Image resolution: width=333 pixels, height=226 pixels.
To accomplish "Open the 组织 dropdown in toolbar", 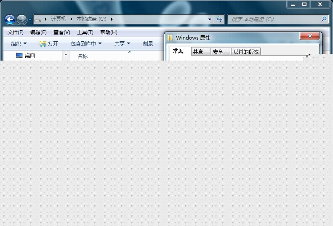I will (19, 43).
